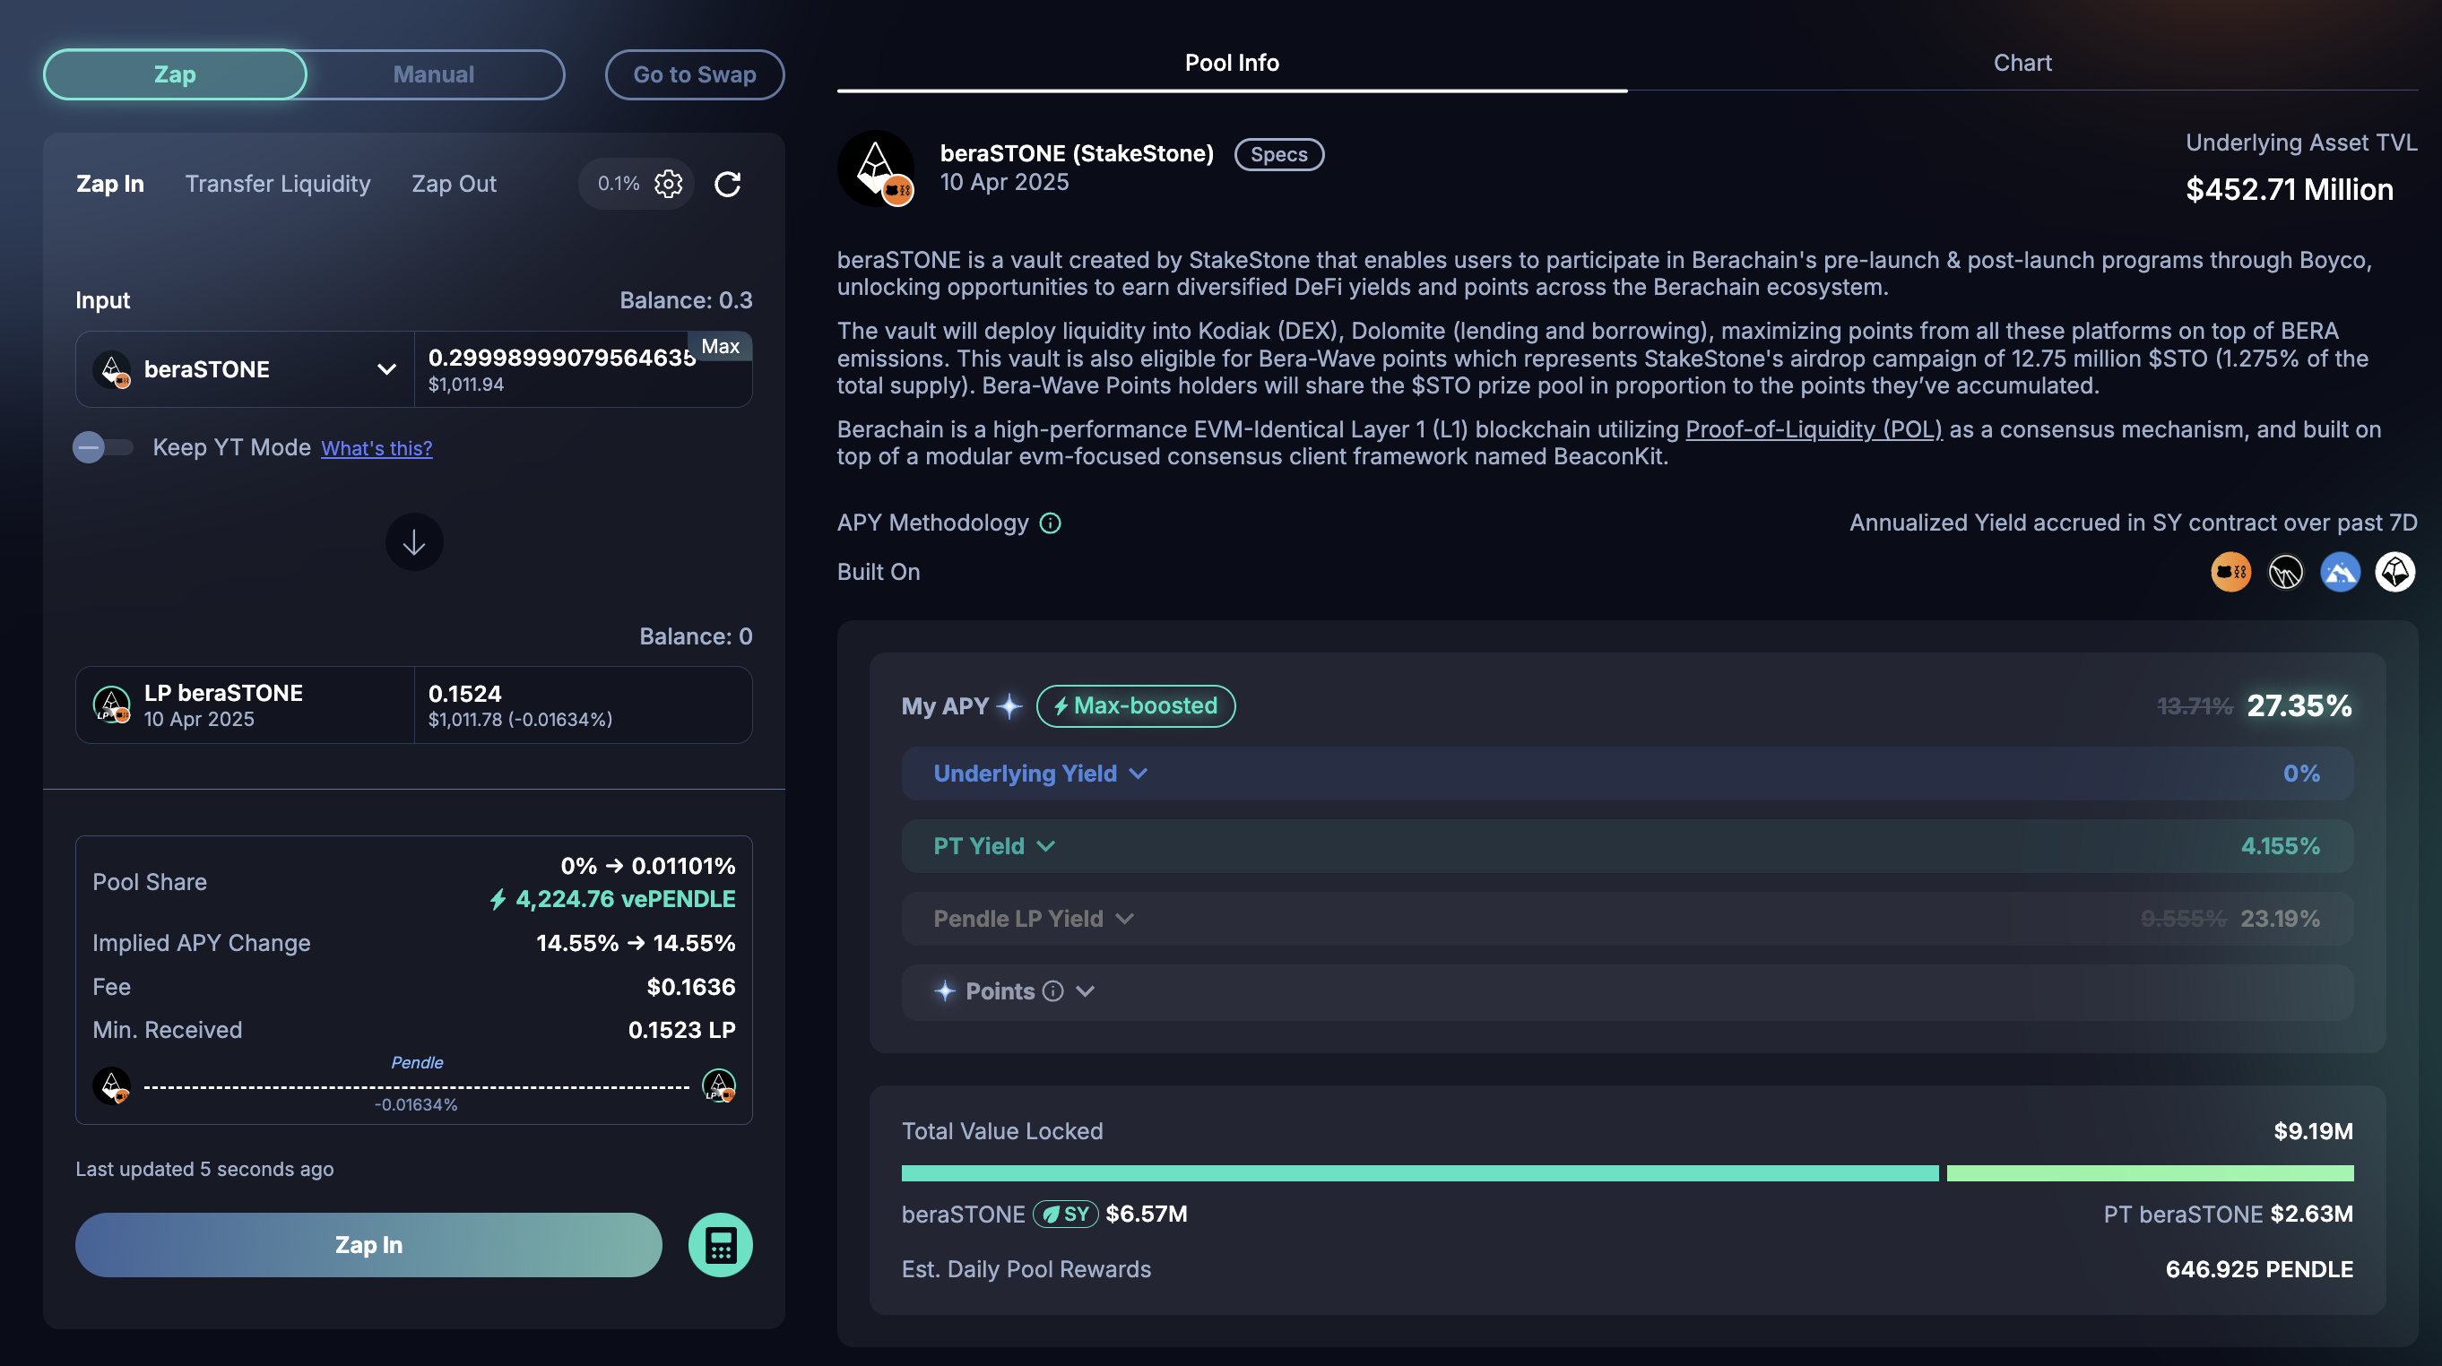Click the swap direction down-arrow icon
The width and height of the screenshot is (2442, 1366).
pos(413,542)
